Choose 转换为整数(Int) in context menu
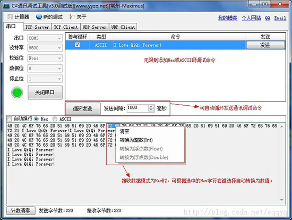Screen dimensions: 292x220 coord(136,140)
